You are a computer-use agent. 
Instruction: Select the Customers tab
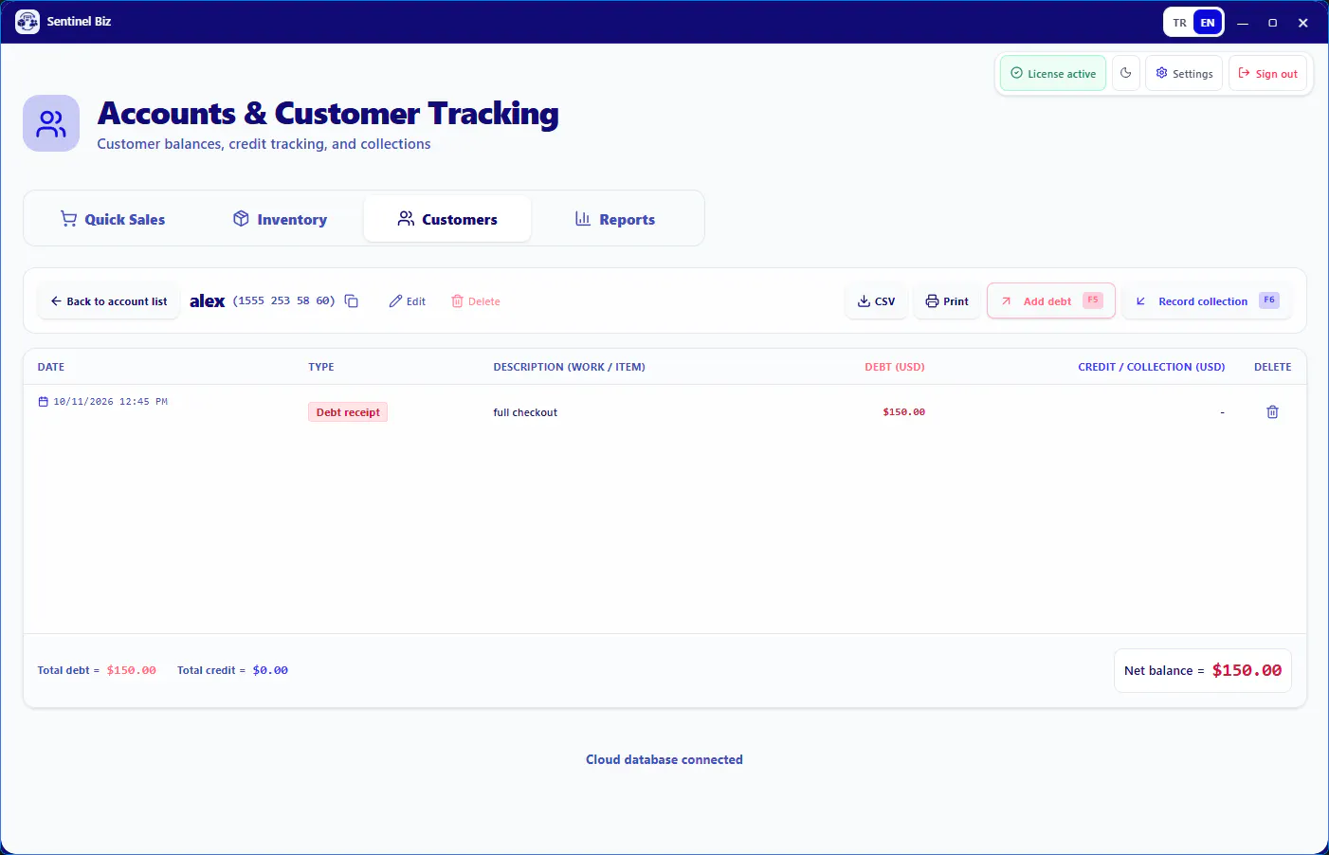tap(447, 219)
